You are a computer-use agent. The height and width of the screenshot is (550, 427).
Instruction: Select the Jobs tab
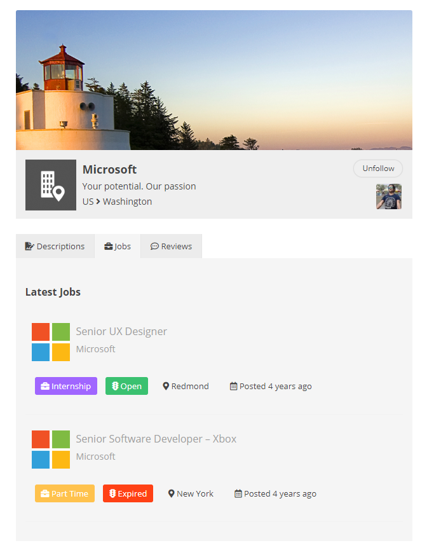click(118, 246)
